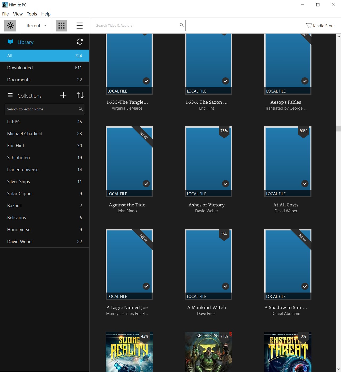The image size is (341, 372).
Task: Switch library to list view
Action: [79, 25]
